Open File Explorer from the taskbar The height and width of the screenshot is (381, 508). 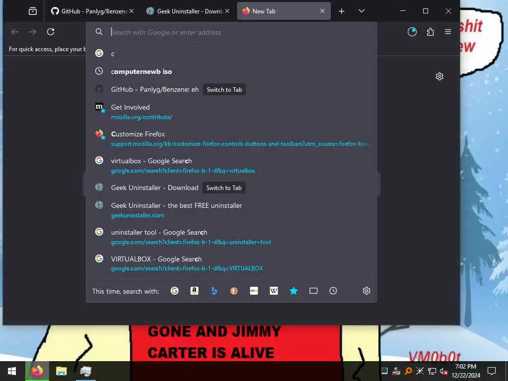tap(61, 371)
